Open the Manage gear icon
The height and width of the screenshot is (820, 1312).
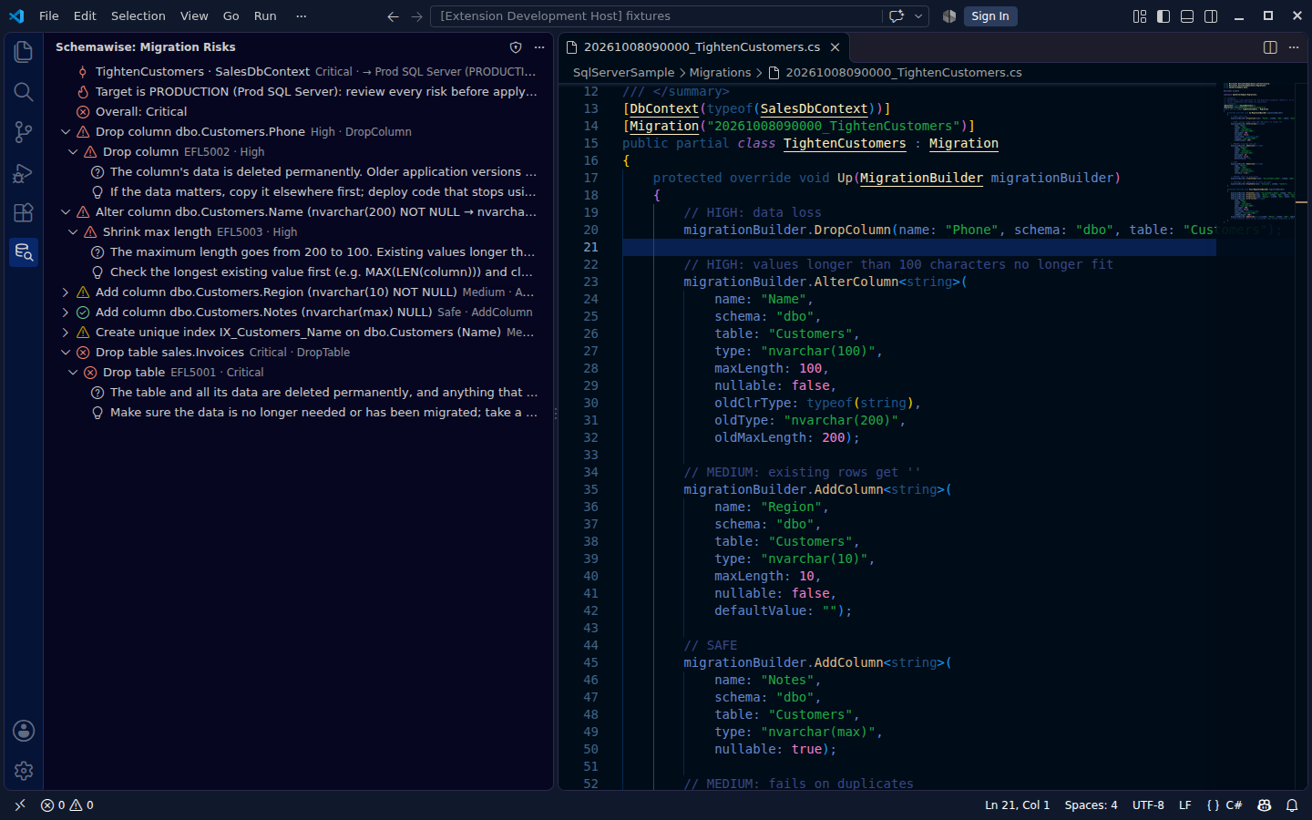pyautogui.click(x=24, y=771)
